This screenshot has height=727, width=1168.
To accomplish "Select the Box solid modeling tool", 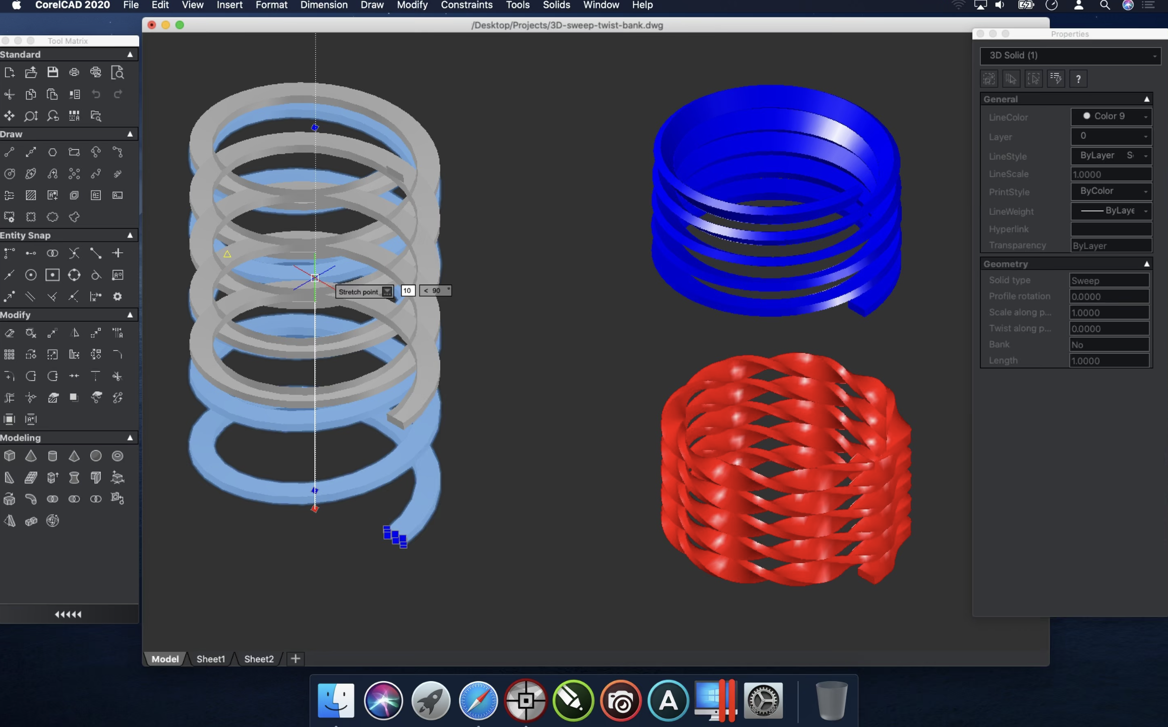I will (x=9, y=456).
